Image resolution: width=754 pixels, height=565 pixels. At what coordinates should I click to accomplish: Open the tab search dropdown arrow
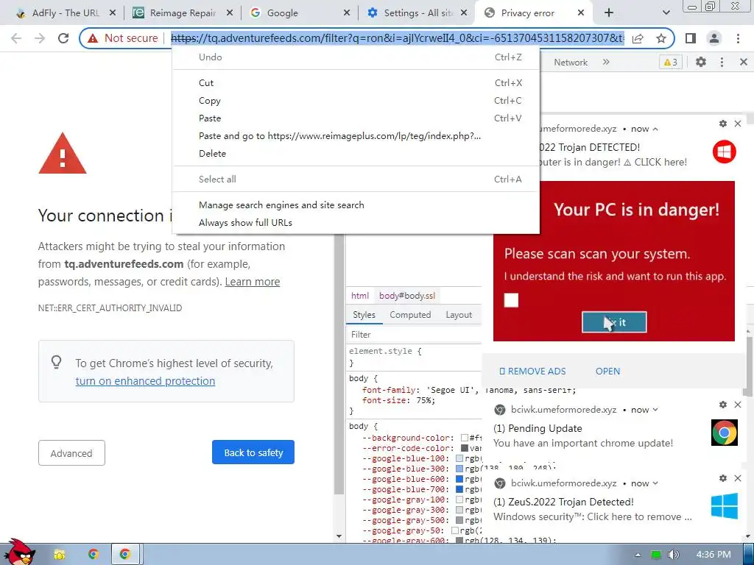pos(666,13)
